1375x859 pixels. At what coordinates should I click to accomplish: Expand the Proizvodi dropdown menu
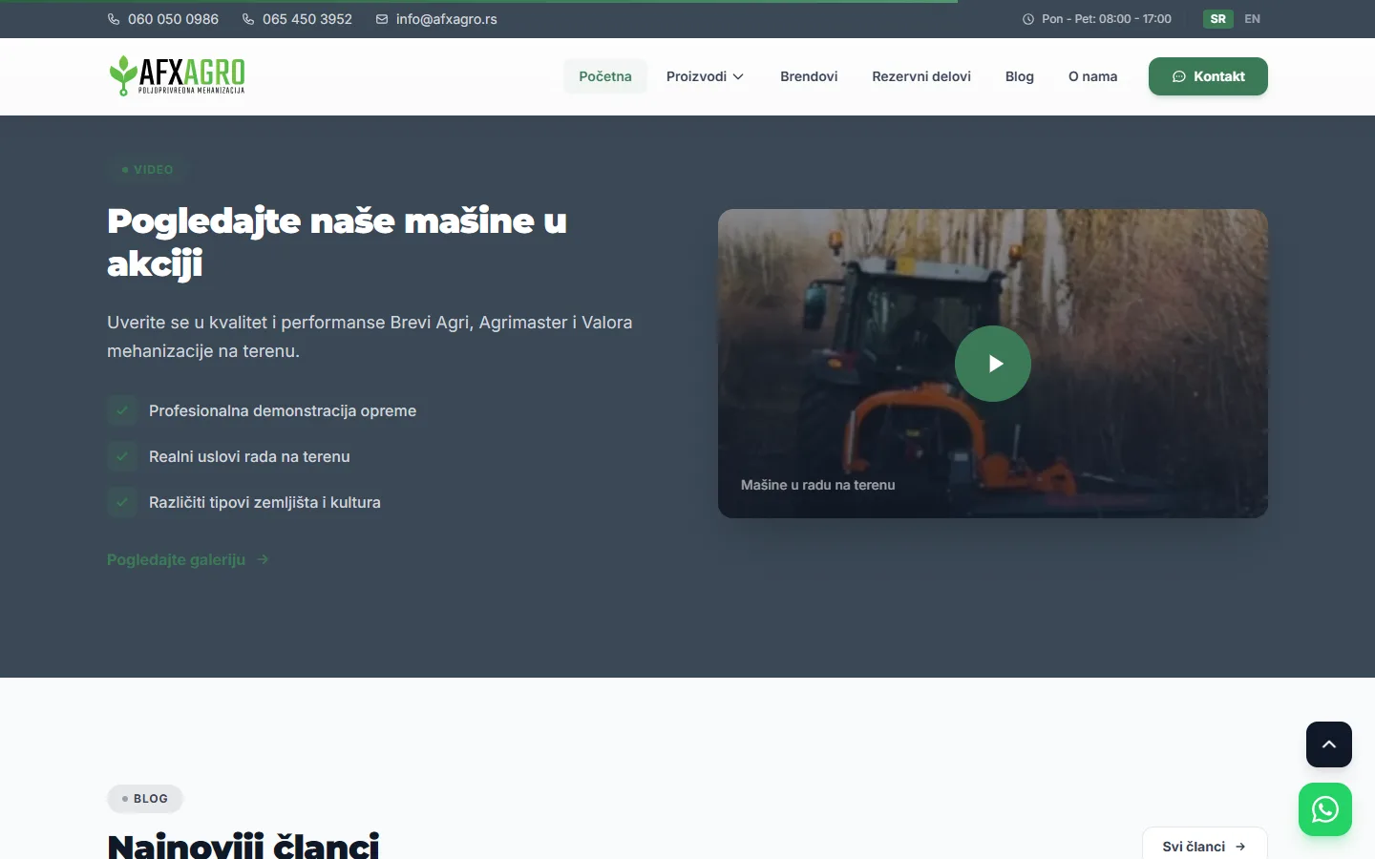[705, 76]
